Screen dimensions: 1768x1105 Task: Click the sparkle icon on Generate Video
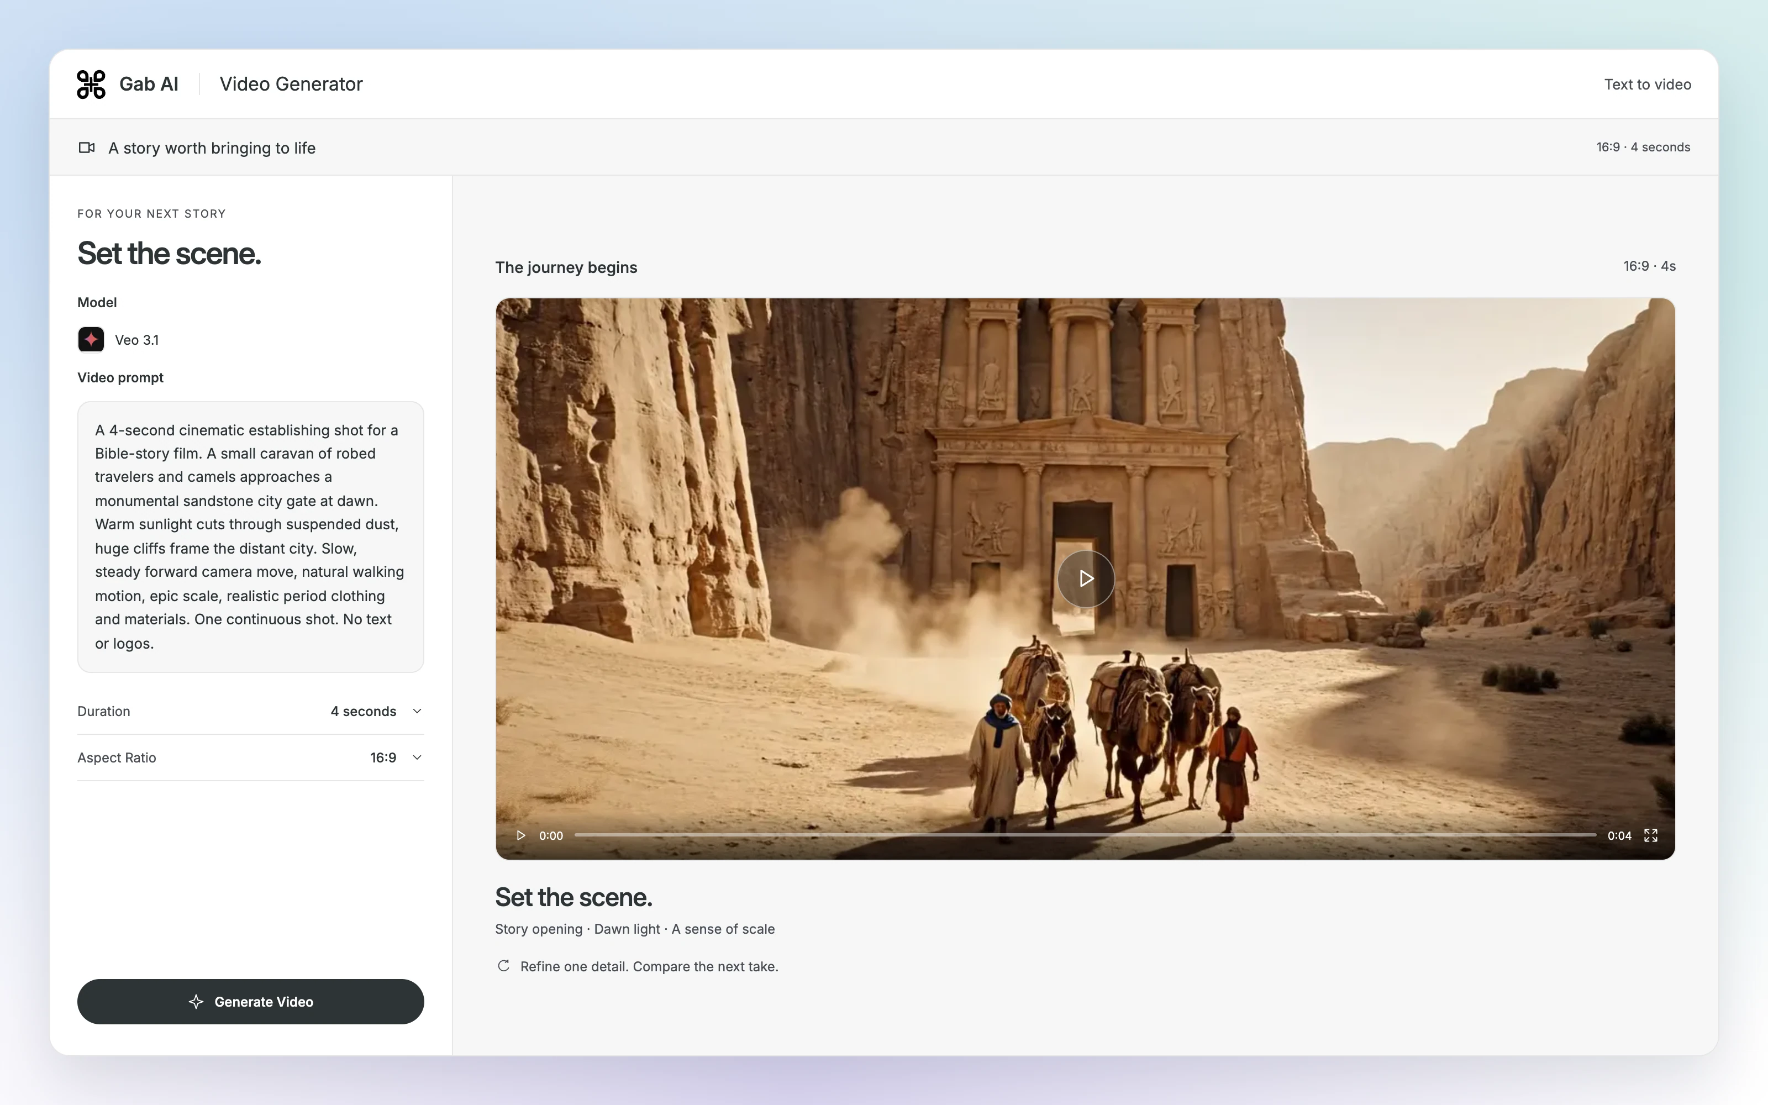196,1002
